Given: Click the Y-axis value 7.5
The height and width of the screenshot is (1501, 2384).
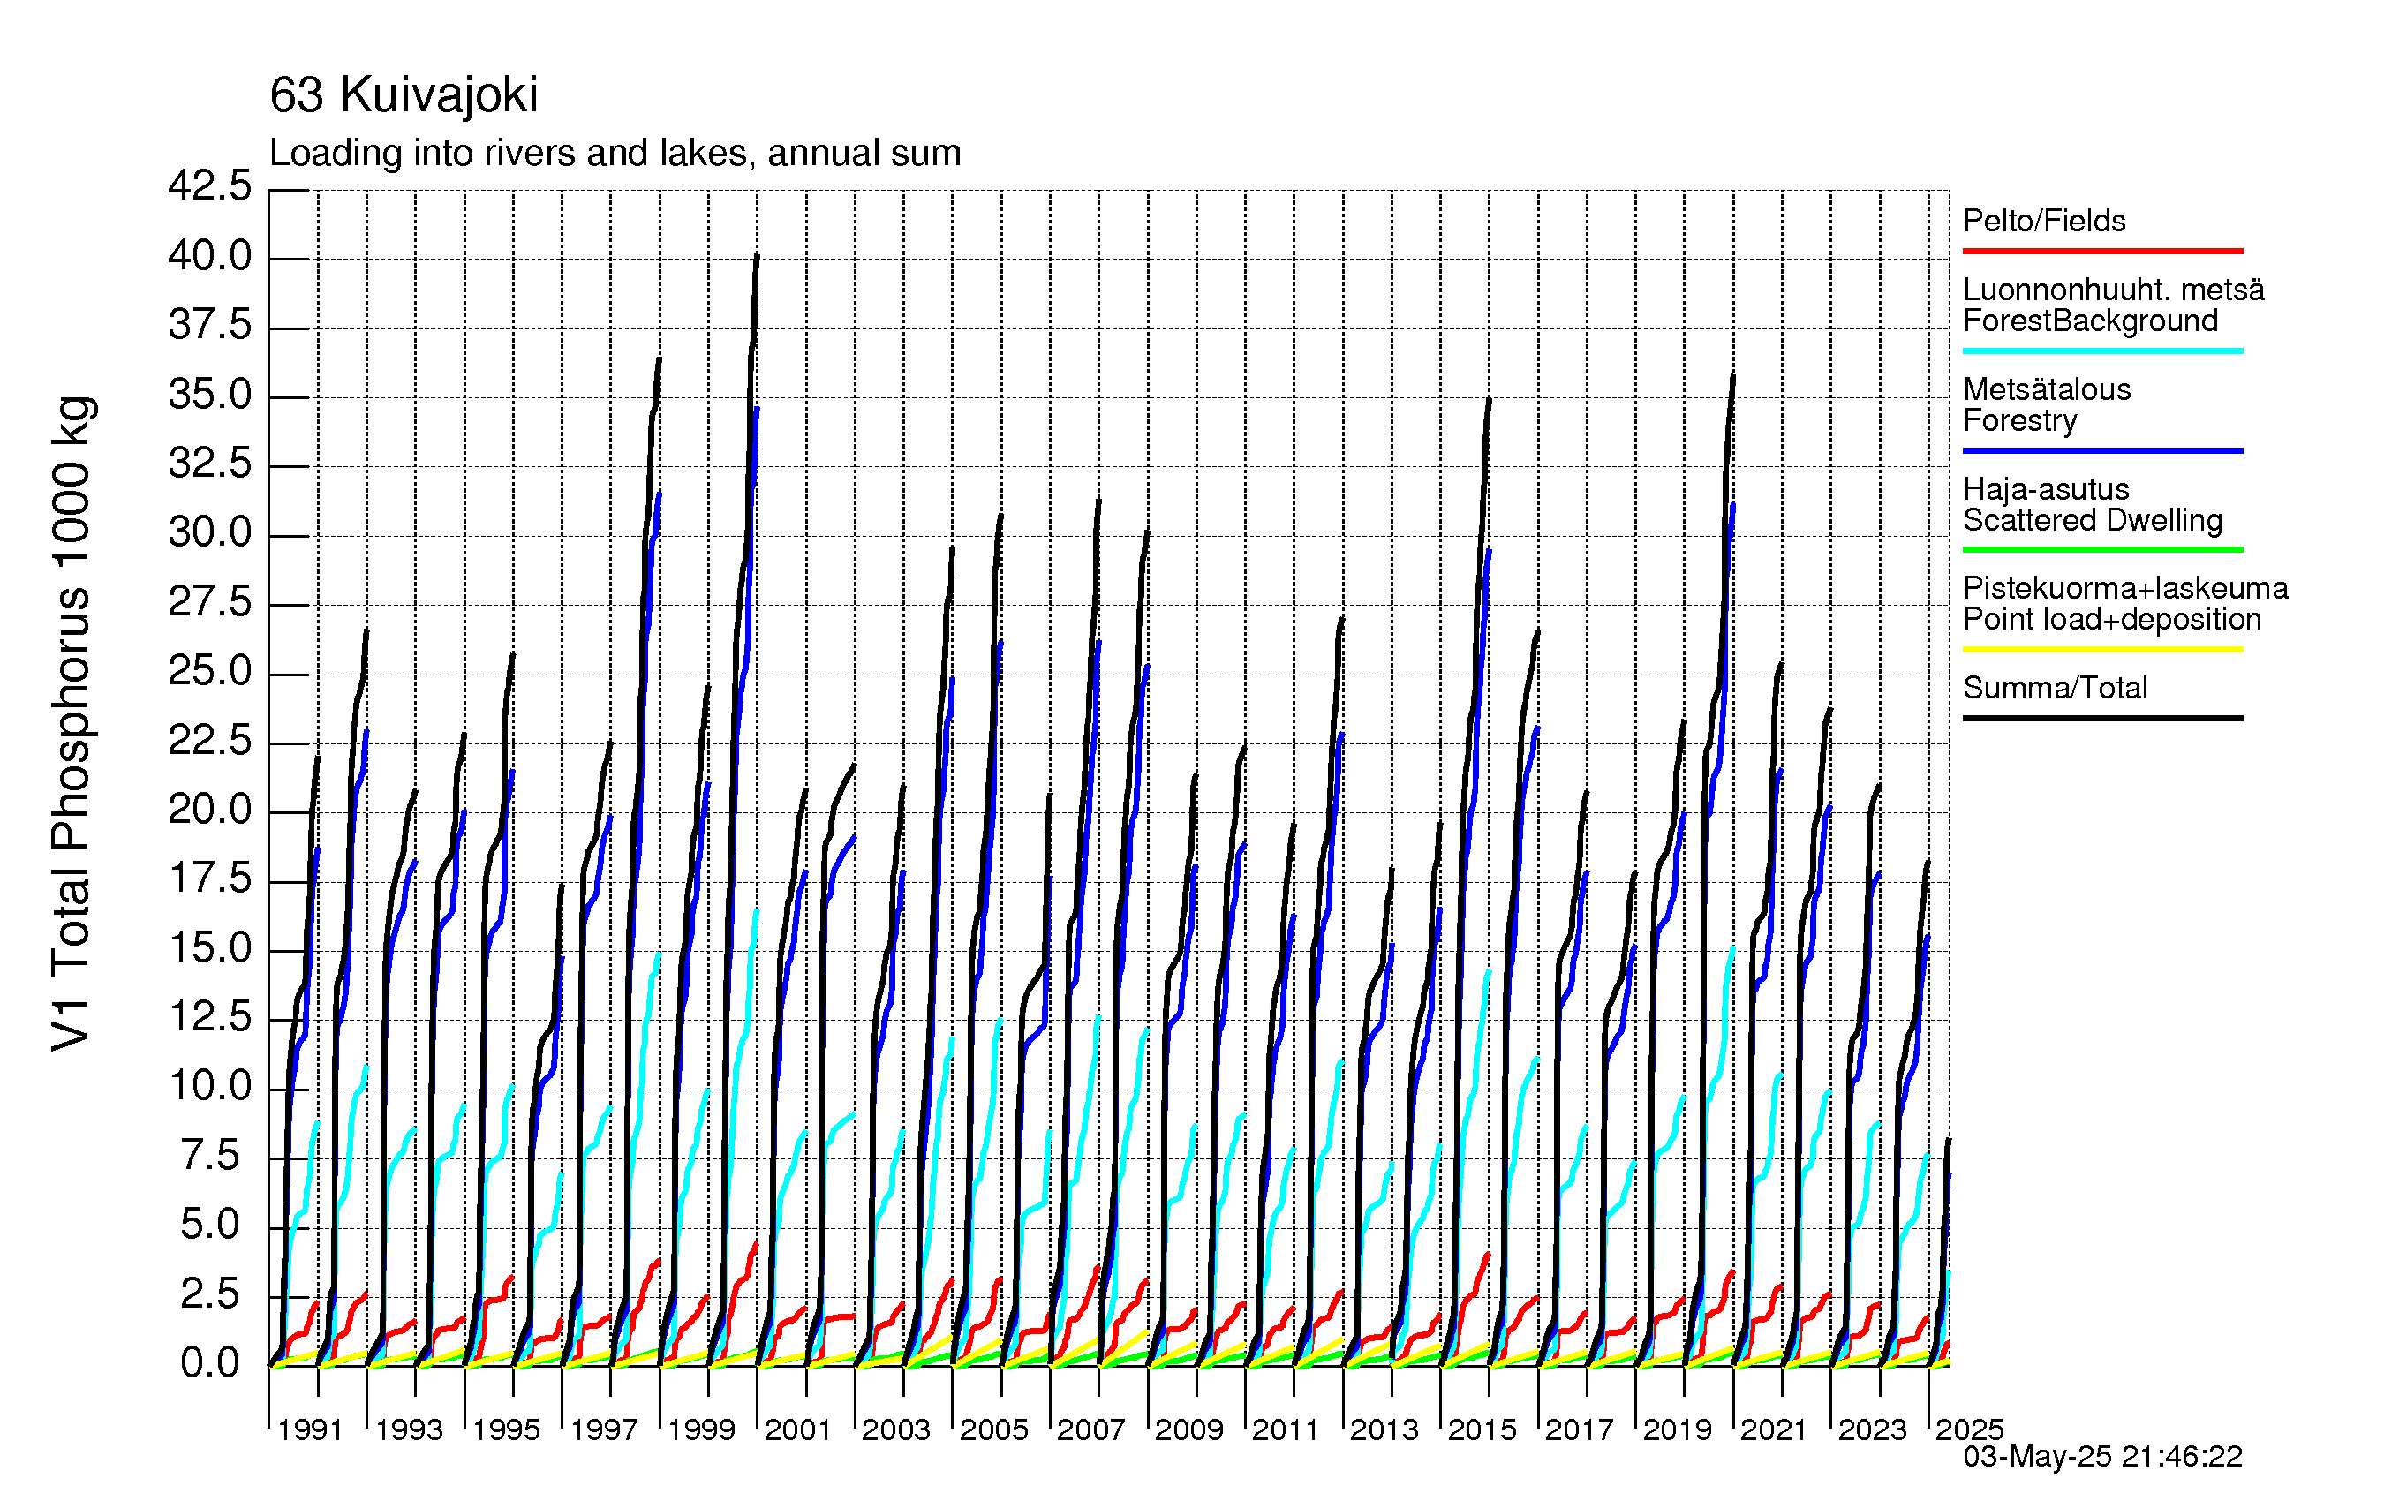Looking at the screenshot, I should click(210, 1157).
